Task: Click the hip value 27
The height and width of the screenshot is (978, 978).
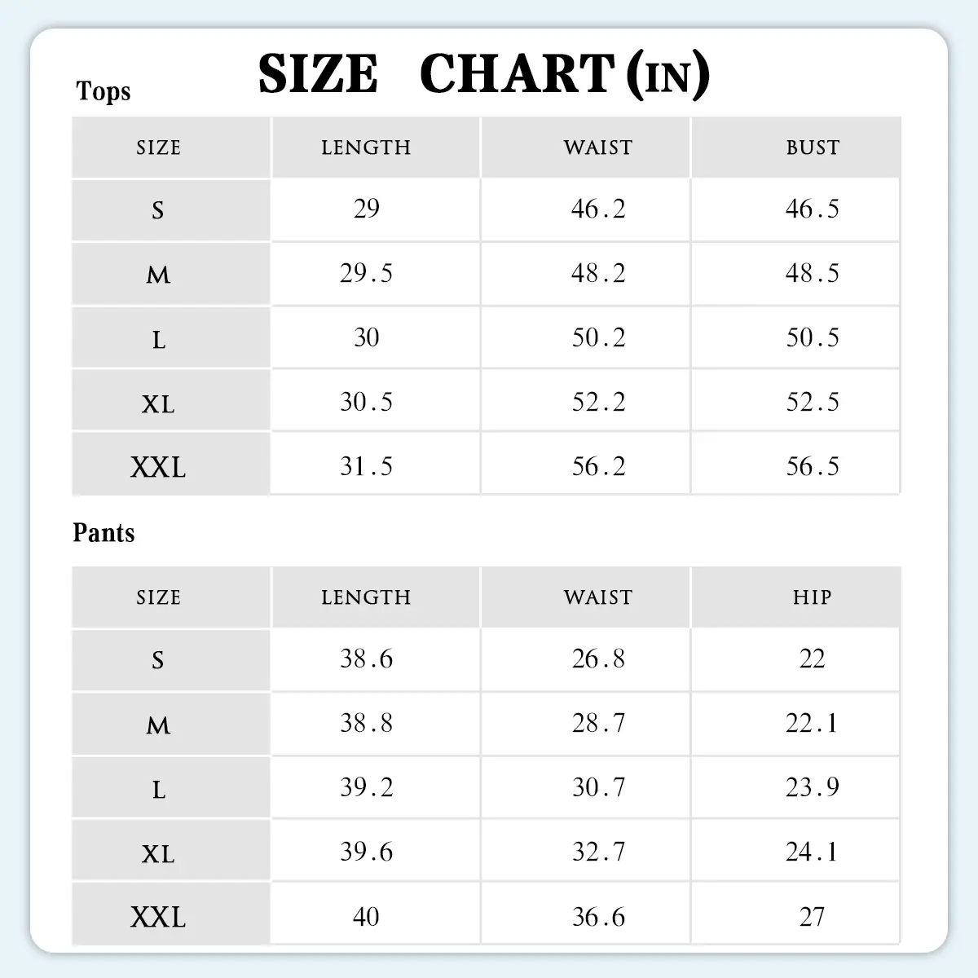Action: [812, 917]
